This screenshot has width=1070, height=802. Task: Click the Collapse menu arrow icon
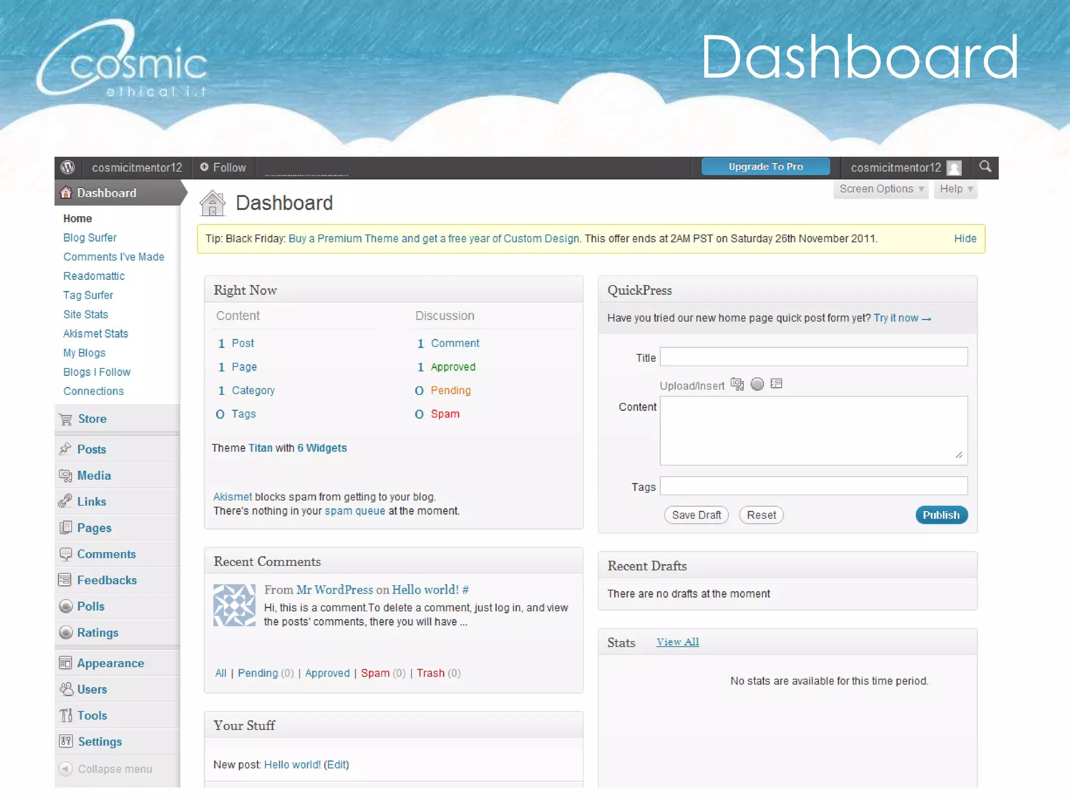(x=66, y=769)
